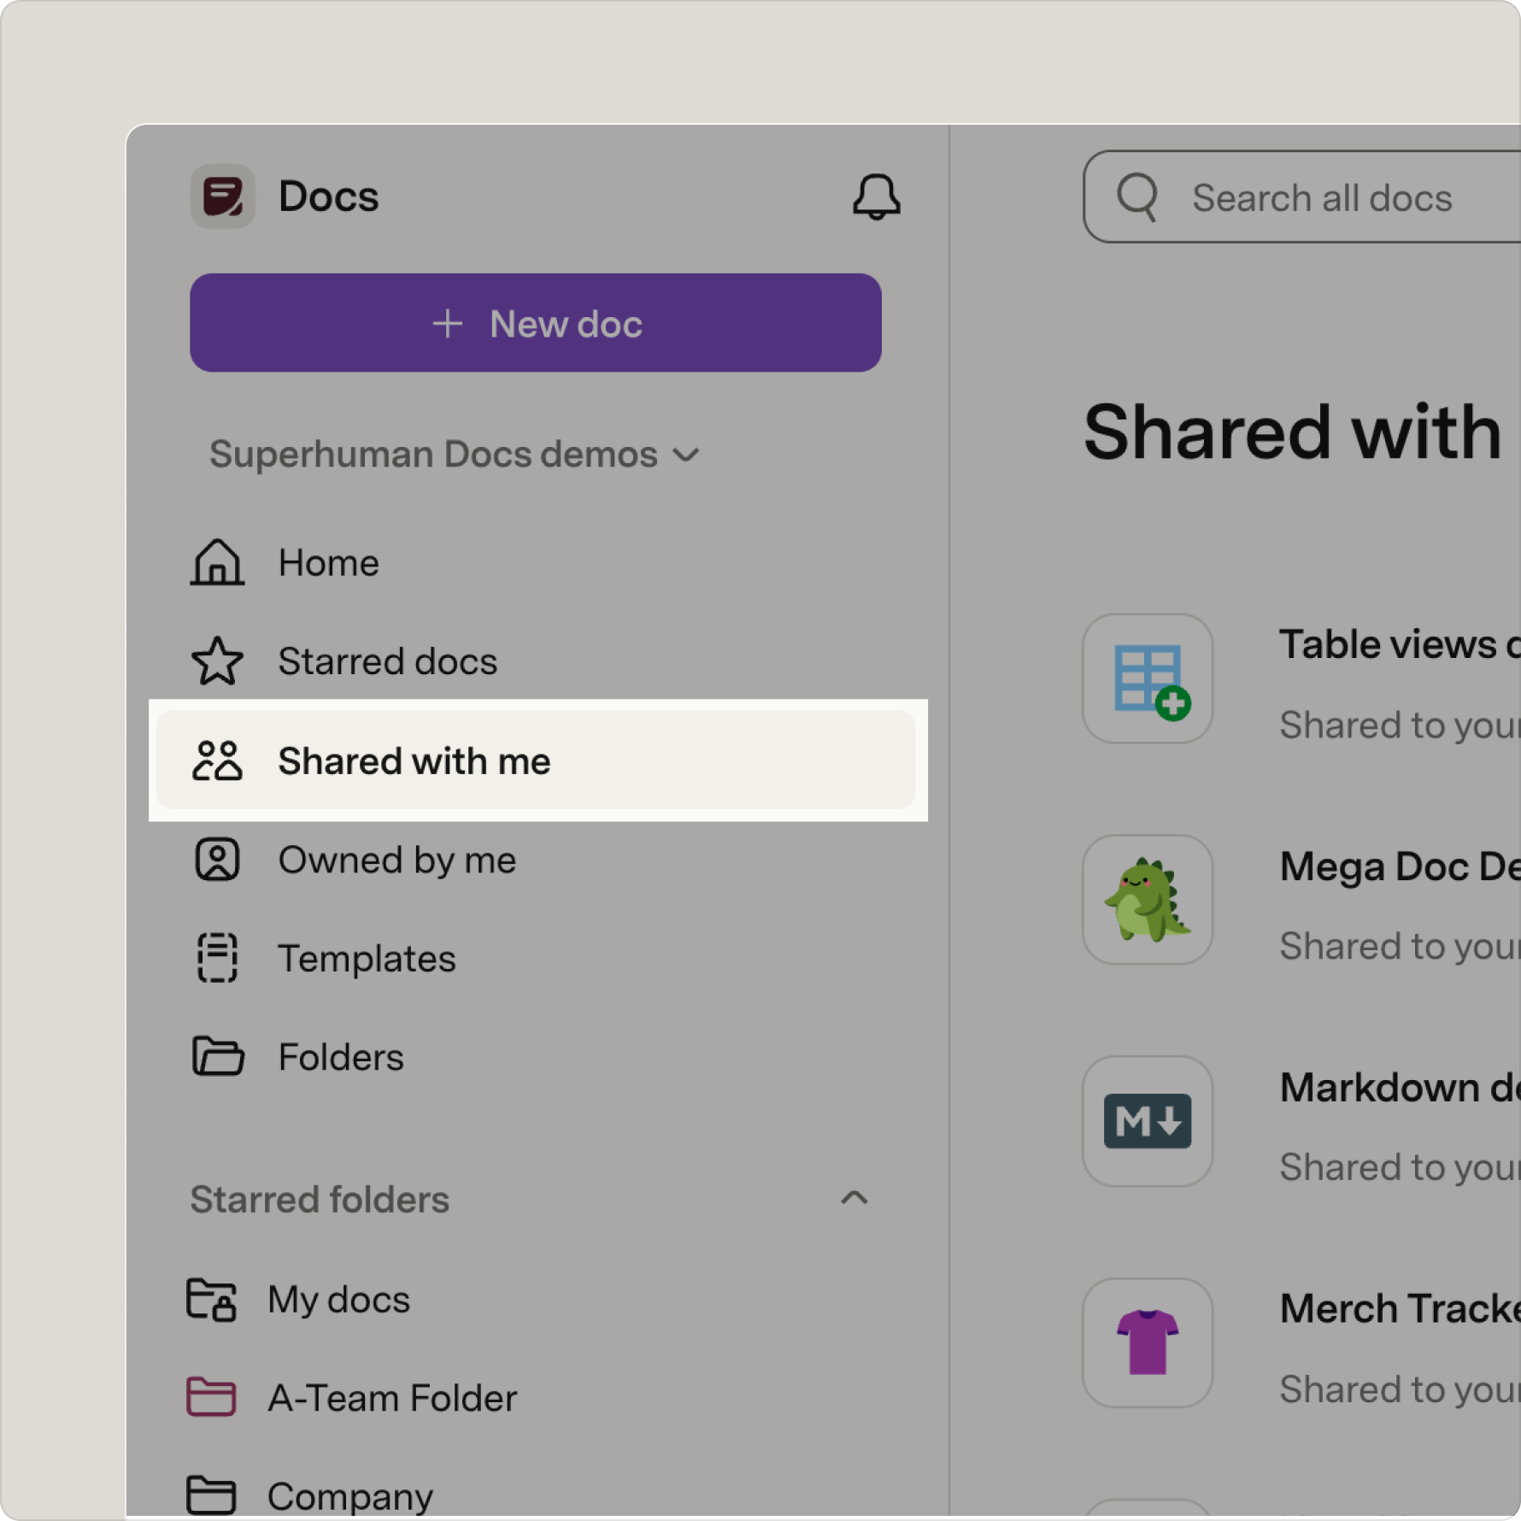The width and height of the screenshot is (1521, 1521).
Task: Click the pink A-Team Folder icon
Action: click(x=211, y=1397)
